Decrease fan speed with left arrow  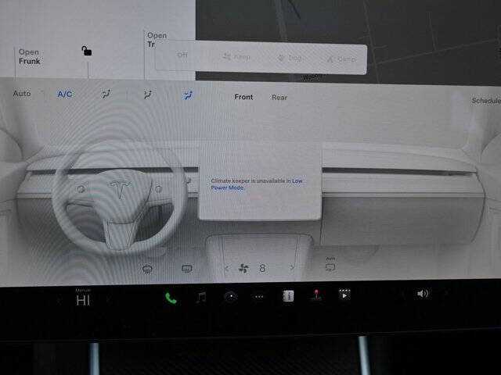[x=227, y=269]
